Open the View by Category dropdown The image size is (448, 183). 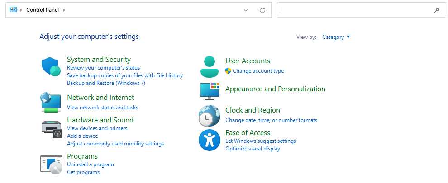click(x=336, y=37)
